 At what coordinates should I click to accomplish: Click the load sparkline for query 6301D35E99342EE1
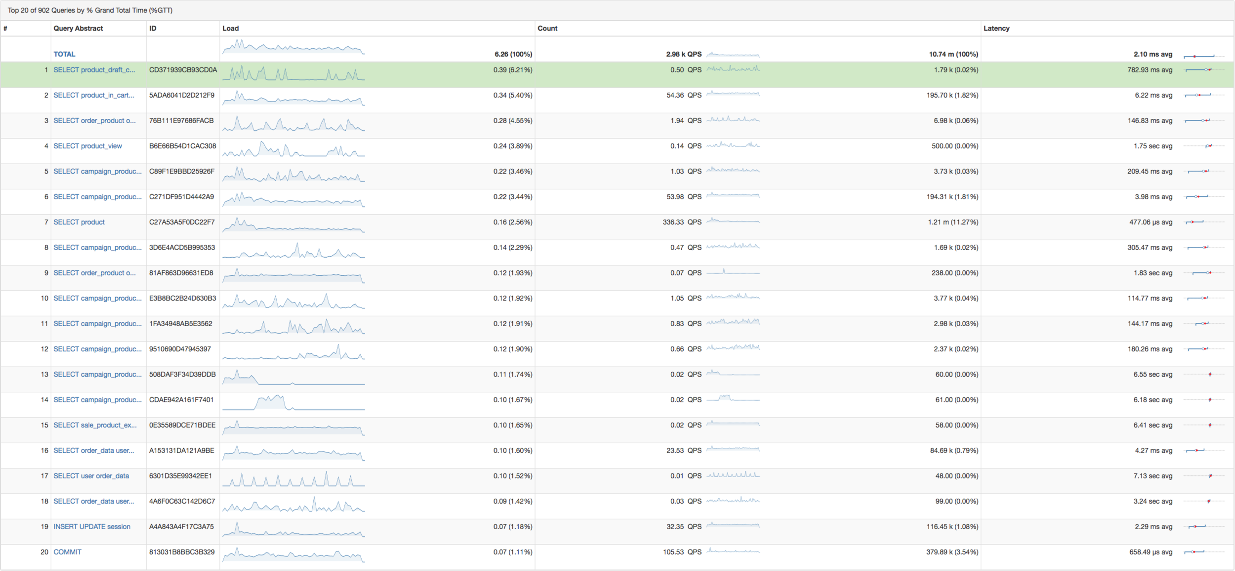(x=293, y=479)
